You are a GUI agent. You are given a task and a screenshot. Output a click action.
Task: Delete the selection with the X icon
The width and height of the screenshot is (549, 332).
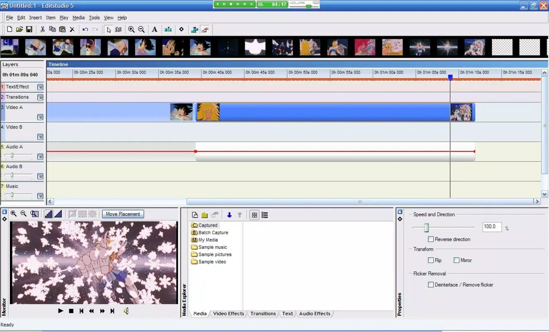(x=72, y=29)
